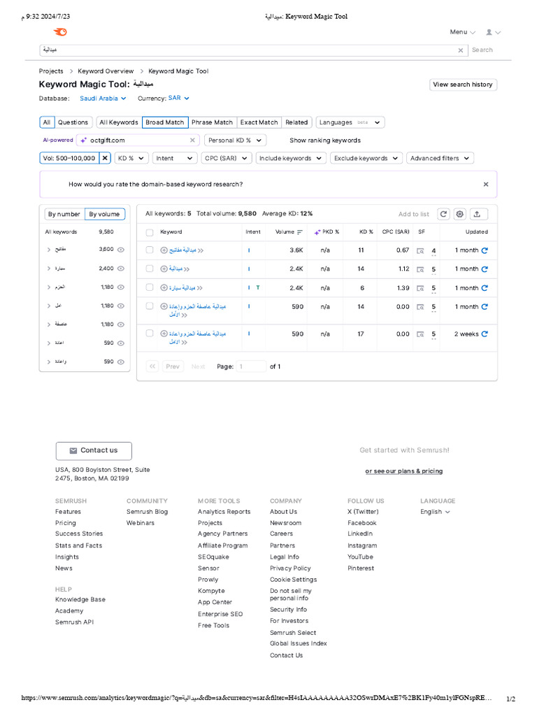Check the box for the 1 month 590 row

click(x=150, y=306)
